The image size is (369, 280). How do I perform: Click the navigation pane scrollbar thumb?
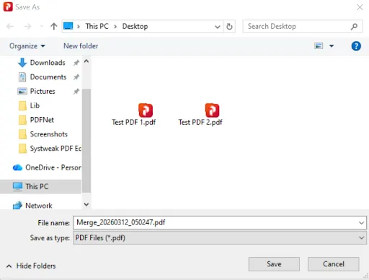86,141
